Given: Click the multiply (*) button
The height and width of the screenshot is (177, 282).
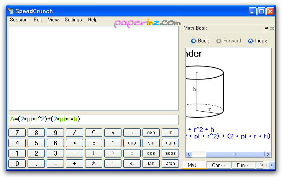Looking at the screenshot, I should [x=74, y=143].
